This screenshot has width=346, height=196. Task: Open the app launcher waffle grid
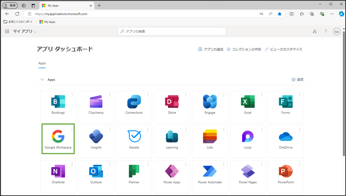pyautogui.click(x=7, y=31)
